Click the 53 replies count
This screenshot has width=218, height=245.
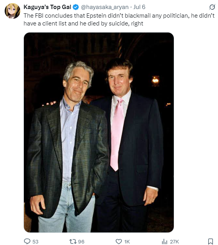[x=36, y=242]
